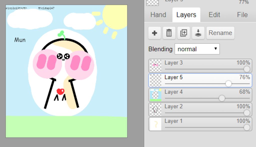The image size is (256, 147).
Task: Click the red heart on the canvas drawing
Action: coord(60,91)
